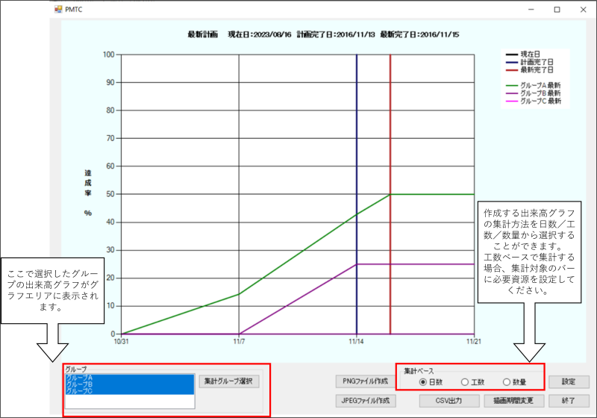
Task: Click the 11/7 x-axis date label
Action: pos(239,341)
